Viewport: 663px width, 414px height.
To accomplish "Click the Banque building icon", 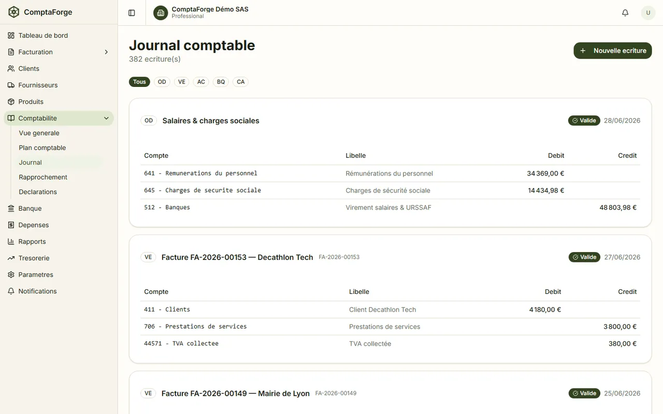I will coord(11,209).
